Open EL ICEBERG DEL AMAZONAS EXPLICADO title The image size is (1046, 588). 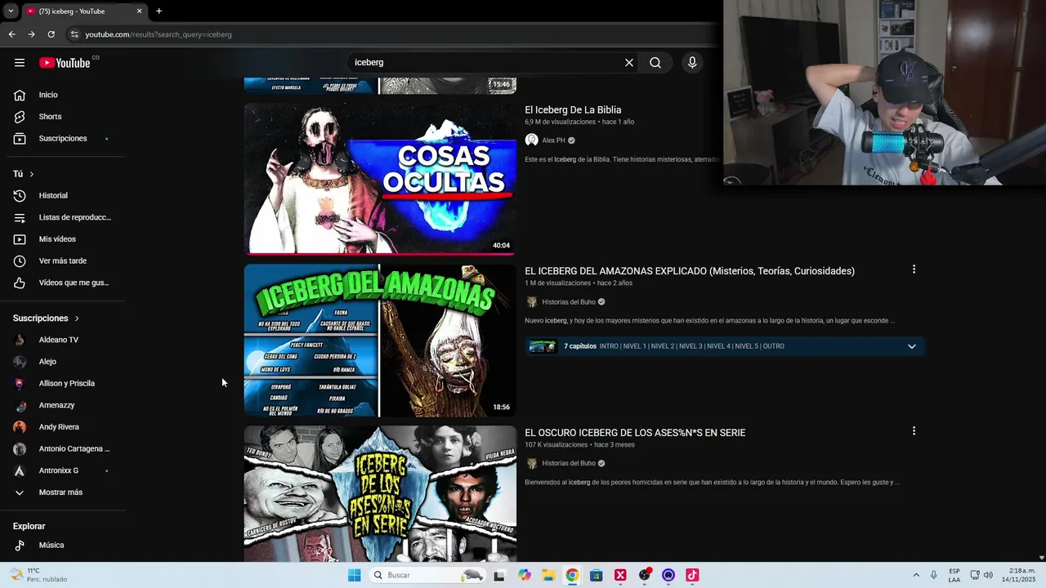tap(690, 271)
